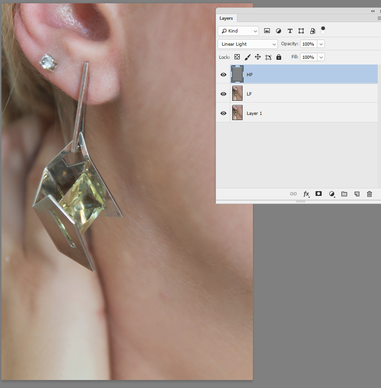
Task: Open the Kind filter dropdown
Action: [x=238, y=31]
